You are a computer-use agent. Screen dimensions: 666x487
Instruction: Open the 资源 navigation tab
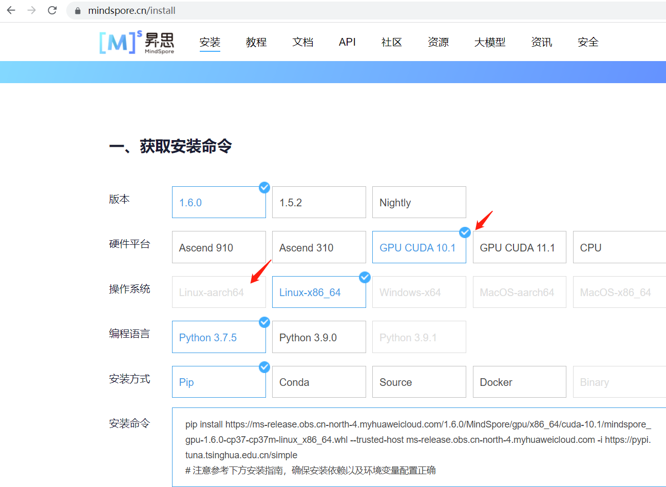pos(439,42)
